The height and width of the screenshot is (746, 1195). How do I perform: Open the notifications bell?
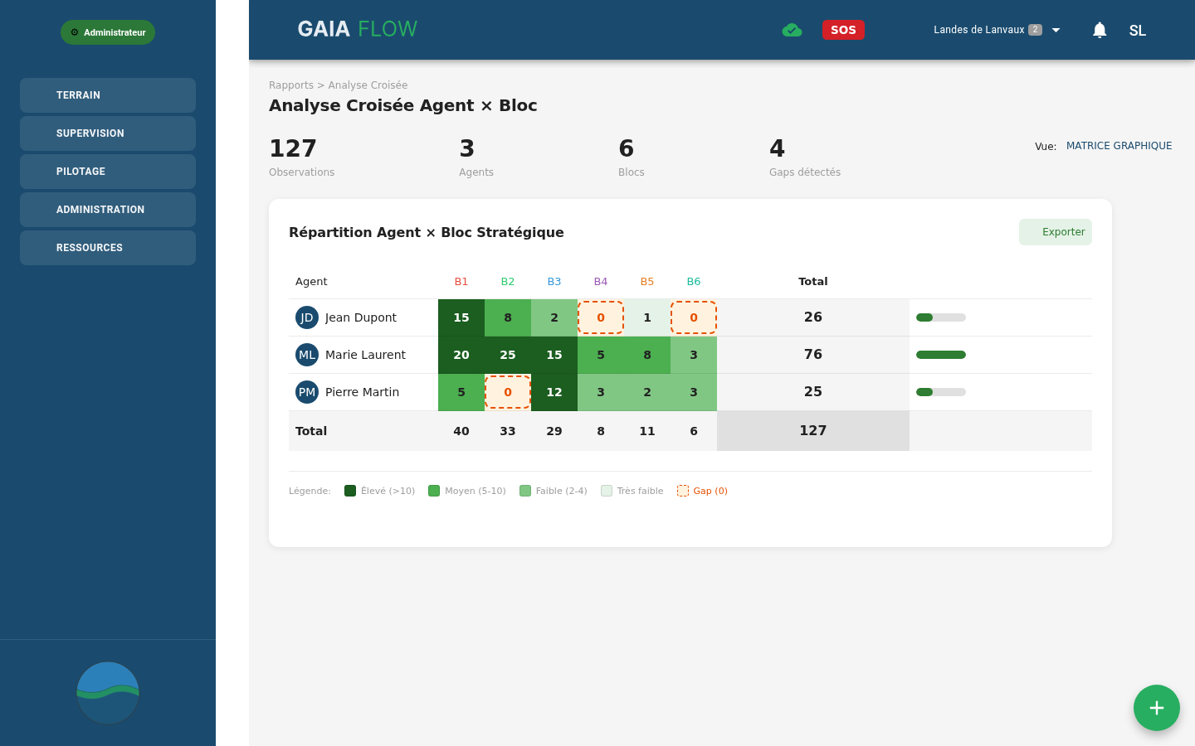1100,31
